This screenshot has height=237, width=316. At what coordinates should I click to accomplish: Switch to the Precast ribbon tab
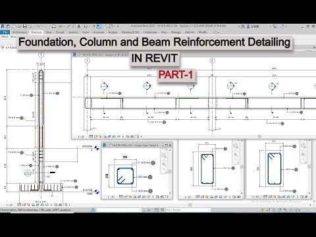pos(60,32)
